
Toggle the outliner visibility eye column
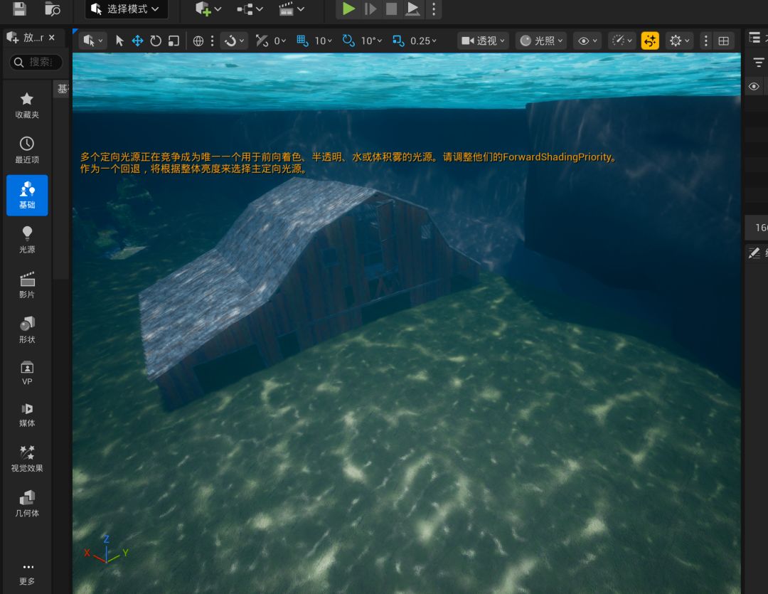pos(754,86)
